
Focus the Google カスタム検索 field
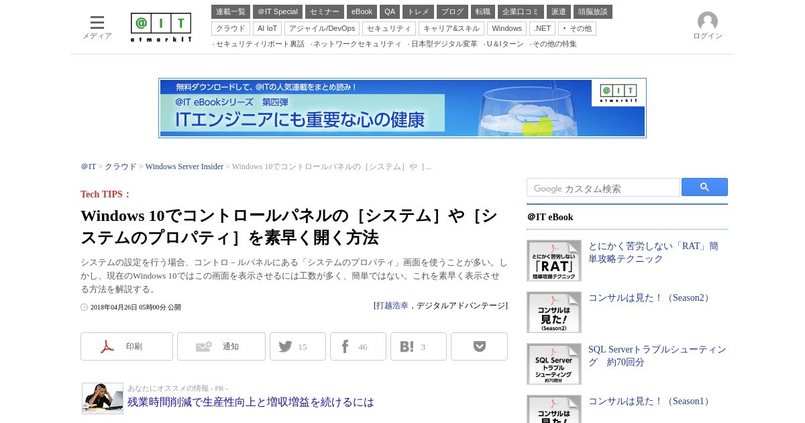pyautogui.click(x=603, y=187)
